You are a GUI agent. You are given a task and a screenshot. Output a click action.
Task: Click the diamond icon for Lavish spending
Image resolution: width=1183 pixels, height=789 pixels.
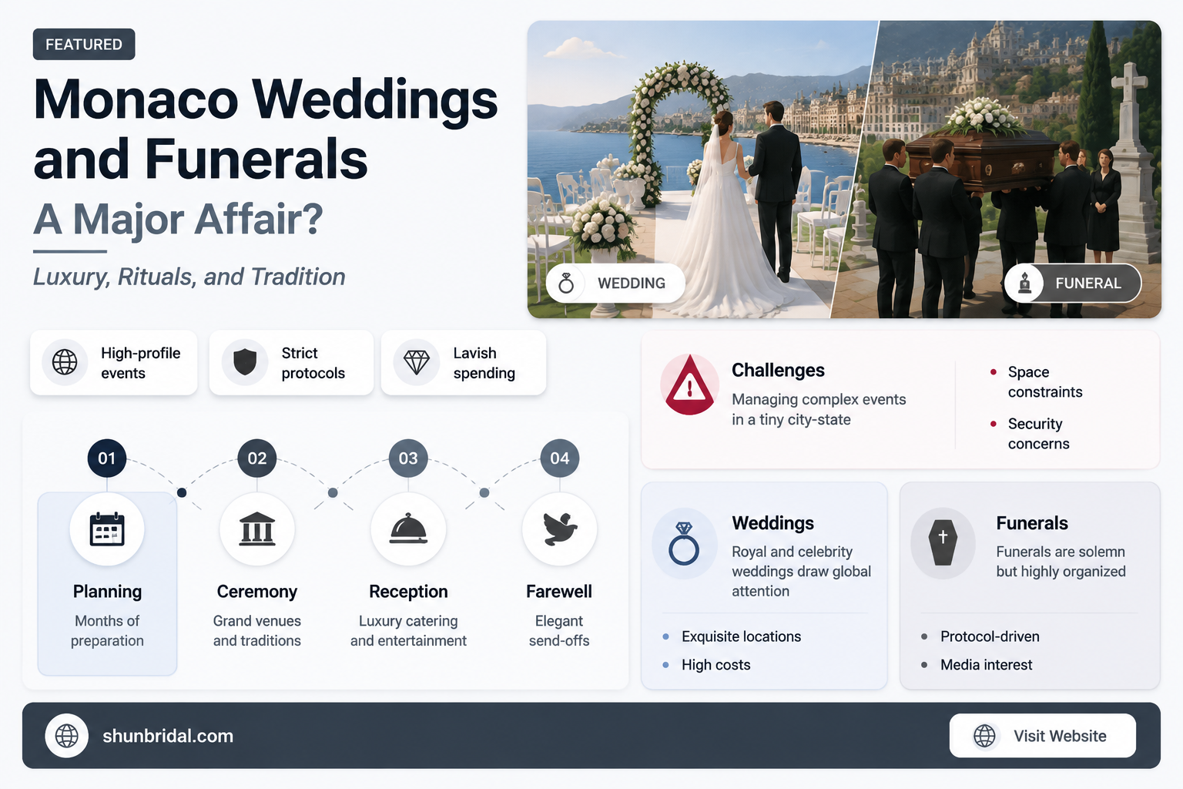click(x=417, y=362)
